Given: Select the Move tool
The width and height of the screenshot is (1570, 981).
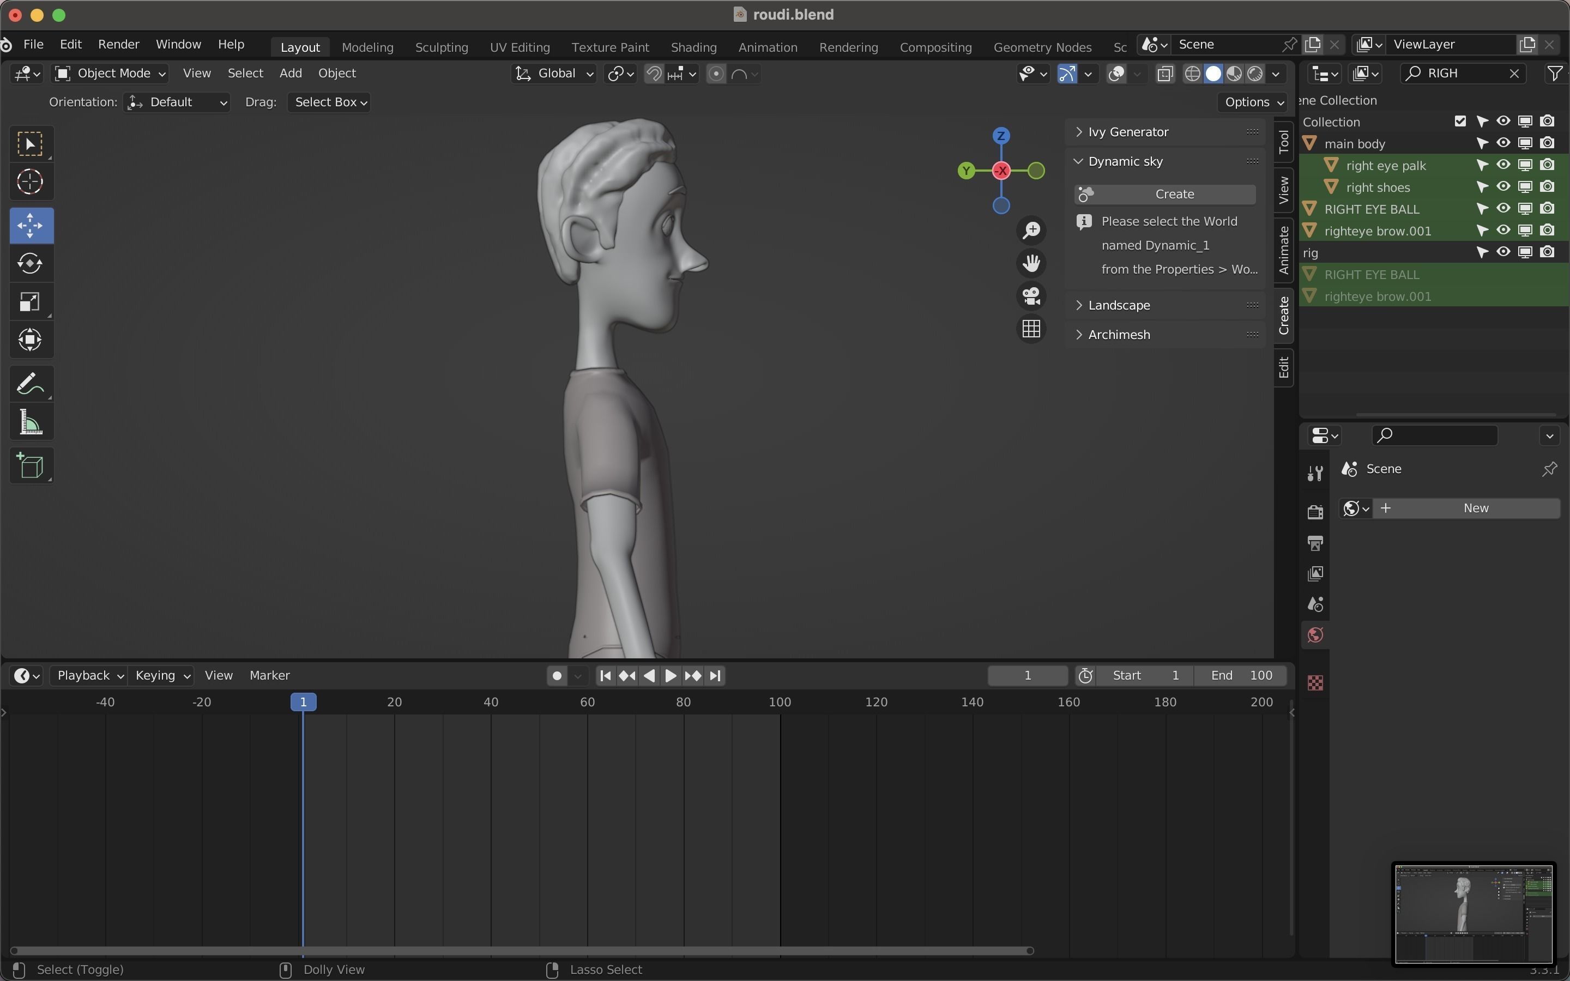Looking at the screenshot, I should 31,226.
